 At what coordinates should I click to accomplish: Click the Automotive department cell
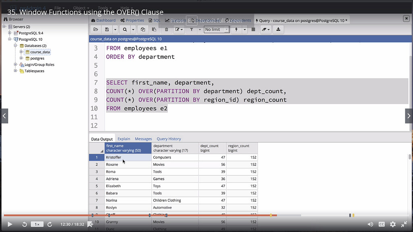coord(175,207)
